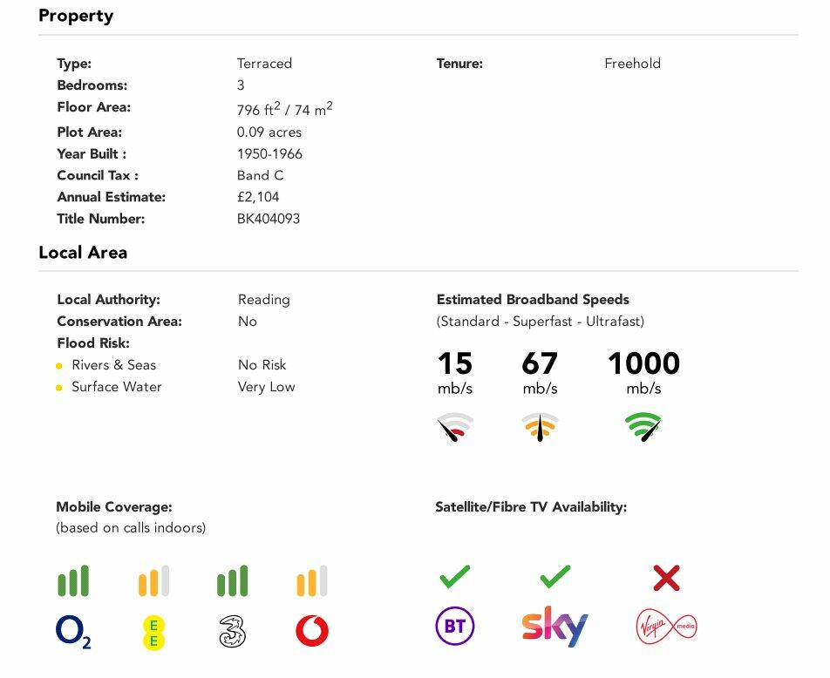
Task: Click the Local Area section heading
Action: [x=83, y=253]
